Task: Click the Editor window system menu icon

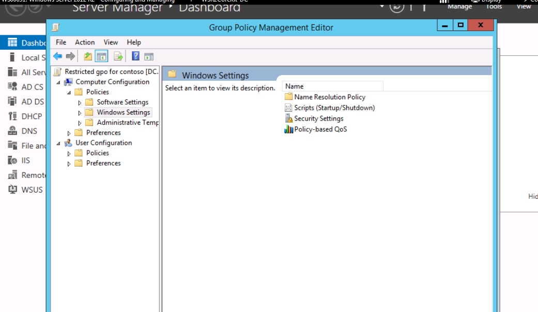Action: click(x=56, y=27)
